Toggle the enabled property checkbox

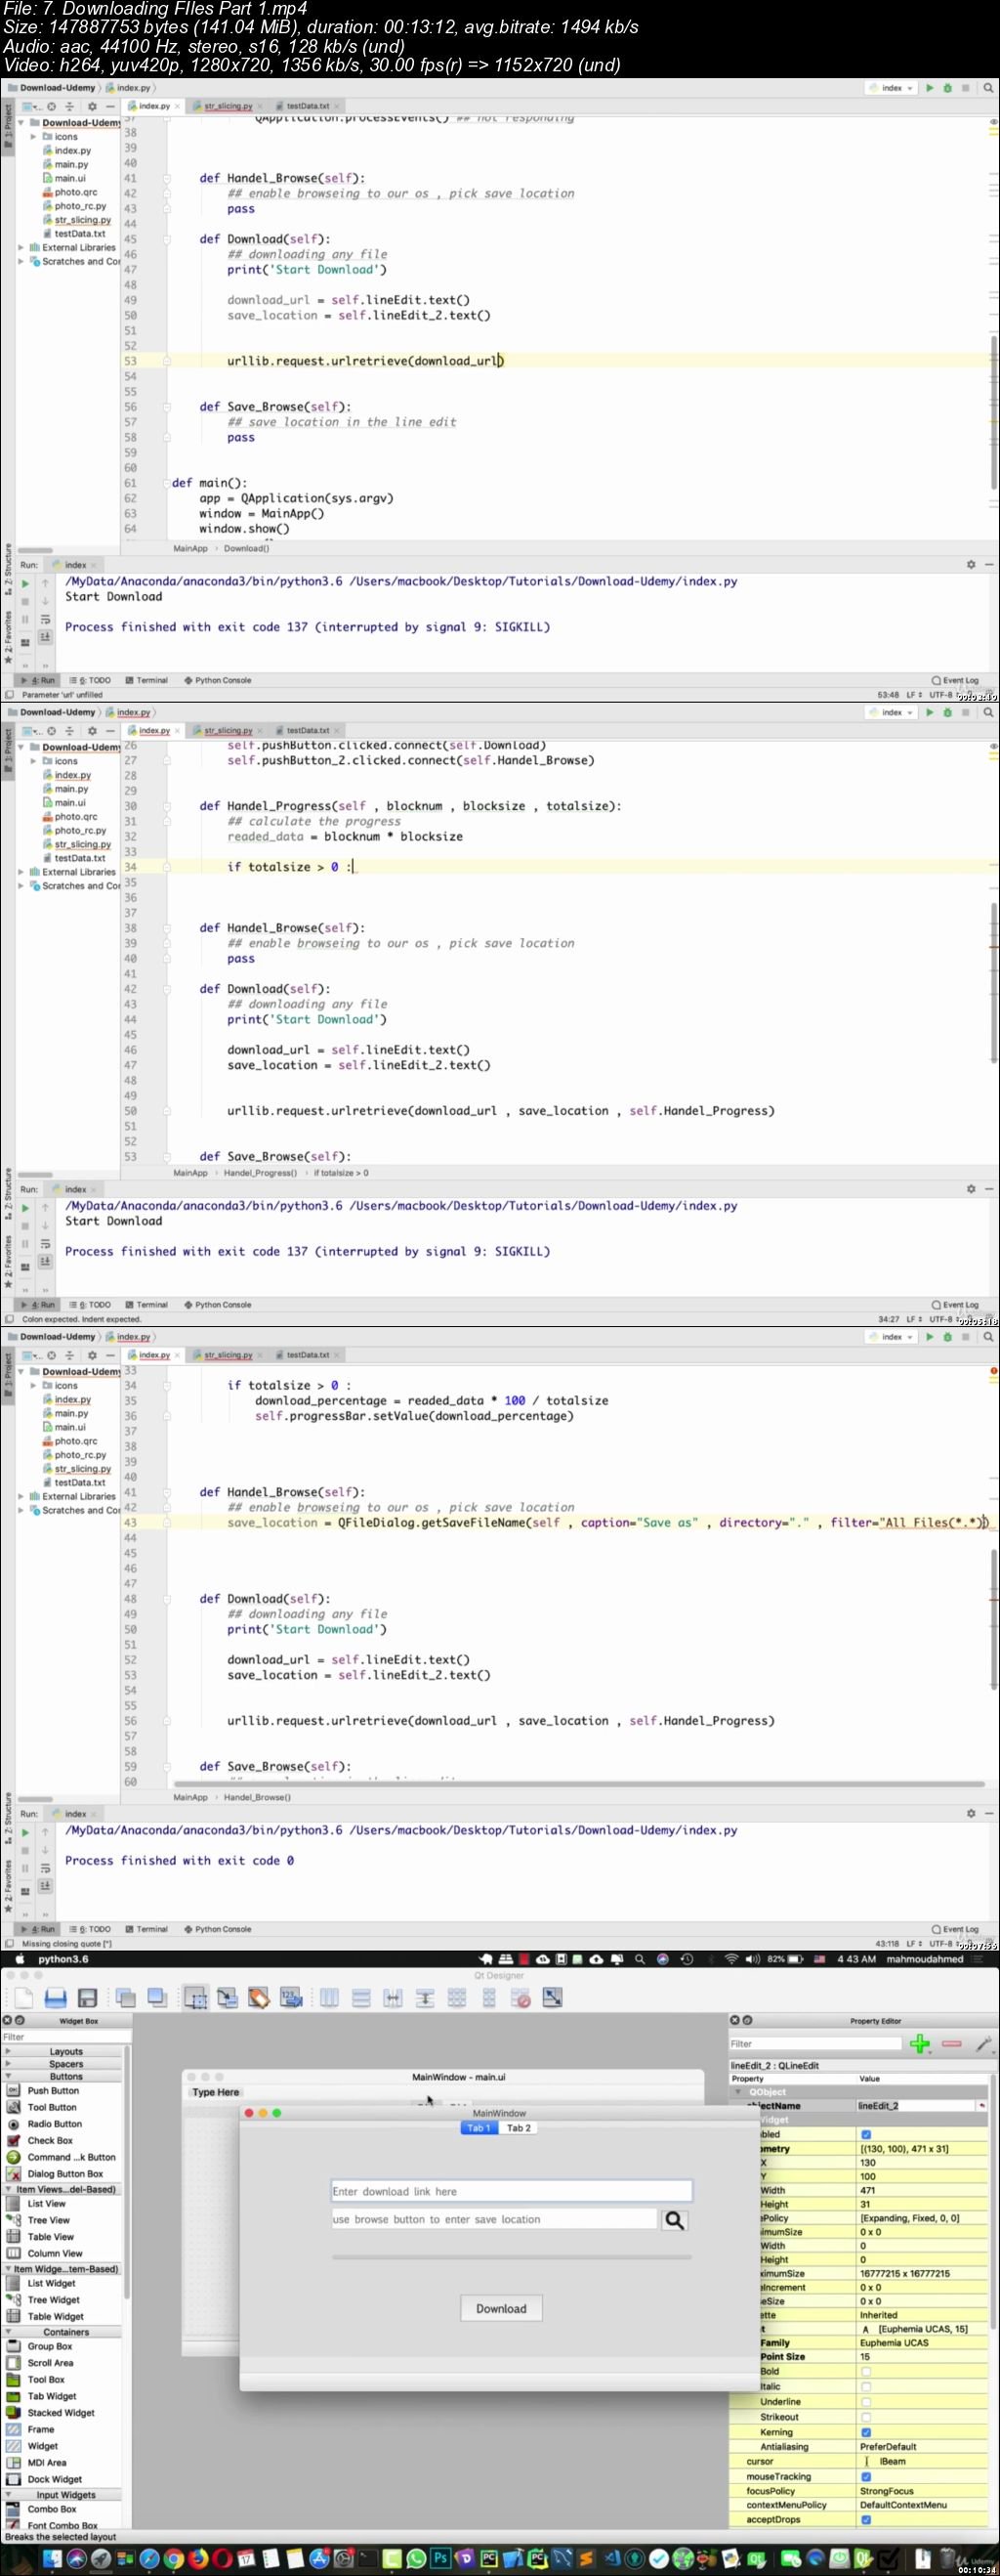tap(865, 2134)
